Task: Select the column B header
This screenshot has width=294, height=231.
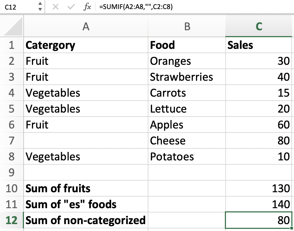Action: [187, 26]
